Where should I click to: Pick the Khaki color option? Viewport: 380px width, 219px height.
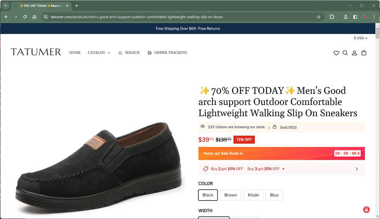coord(253,195)
